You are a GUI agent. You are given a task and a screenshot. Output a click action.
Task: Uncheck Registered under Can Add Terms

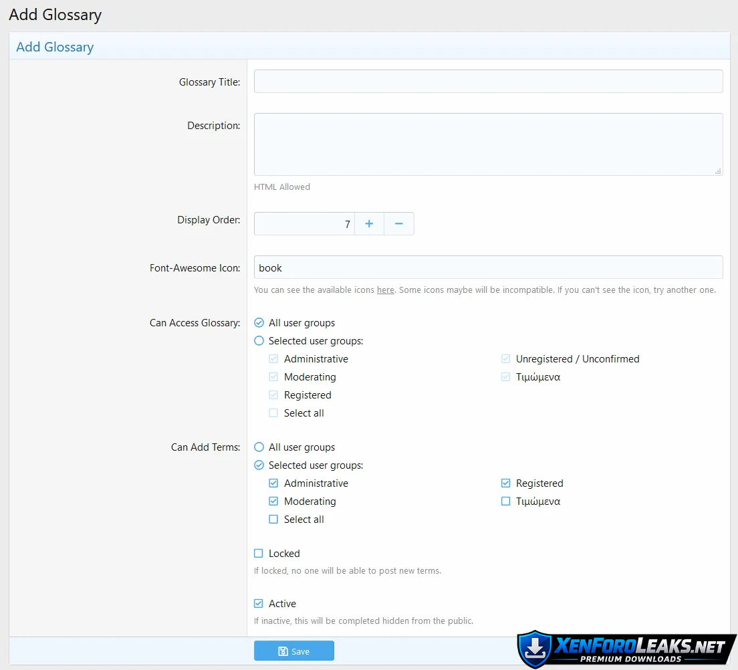point(506,483)
